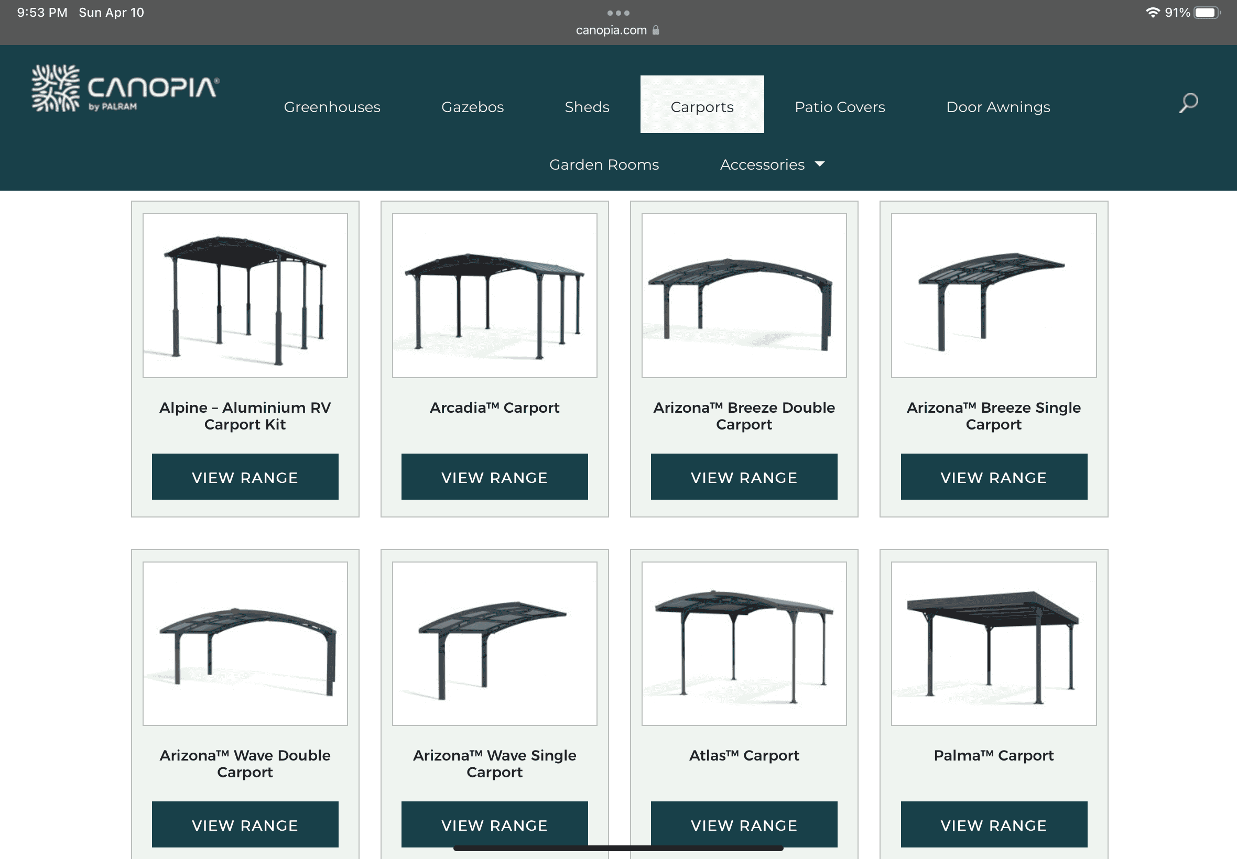Open the Door Awnings menu item

coord(998,106)
